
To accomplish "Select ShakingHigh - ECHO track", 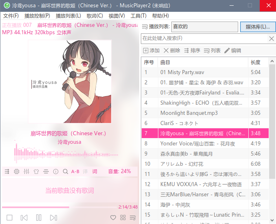I will tap(205, 103).
